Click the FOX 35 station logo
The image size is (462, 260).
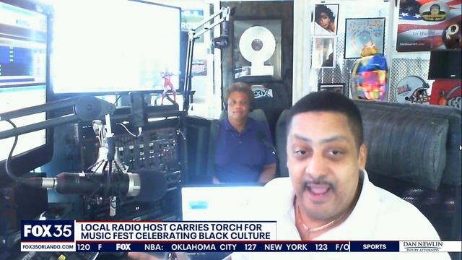(48, 231)
